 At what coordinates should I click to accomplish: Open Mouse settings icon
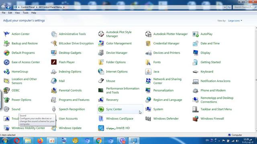click(x=101, y=81)
